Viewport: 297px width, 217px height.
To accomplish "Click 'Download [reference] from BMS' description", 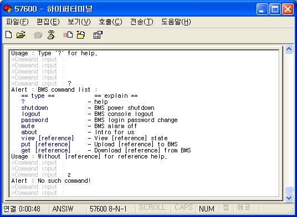I will point(142,150).
